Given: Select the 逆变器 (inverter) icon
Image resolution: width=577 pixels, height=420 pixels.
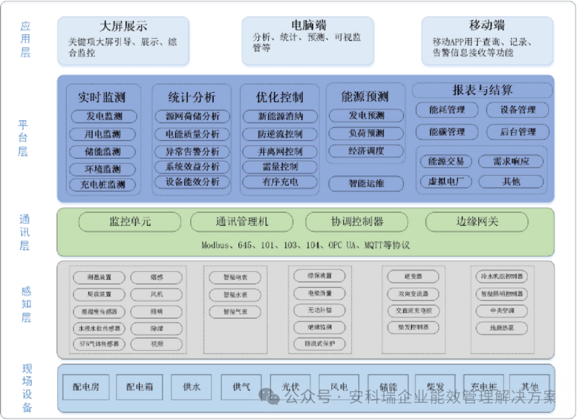Looking at the screenshot, I should point(412,276).
